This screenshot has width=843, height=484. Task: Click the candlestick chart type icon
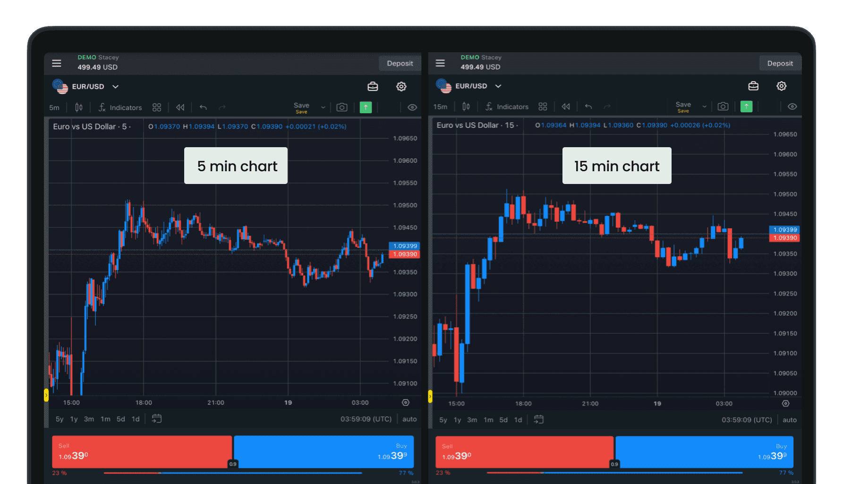78,107
